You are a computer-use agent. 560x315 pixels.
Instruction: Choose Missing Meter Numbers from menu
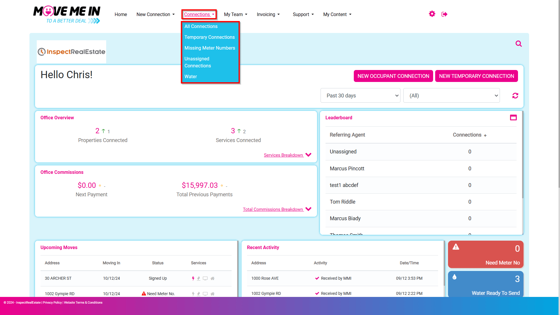(210, 48)
